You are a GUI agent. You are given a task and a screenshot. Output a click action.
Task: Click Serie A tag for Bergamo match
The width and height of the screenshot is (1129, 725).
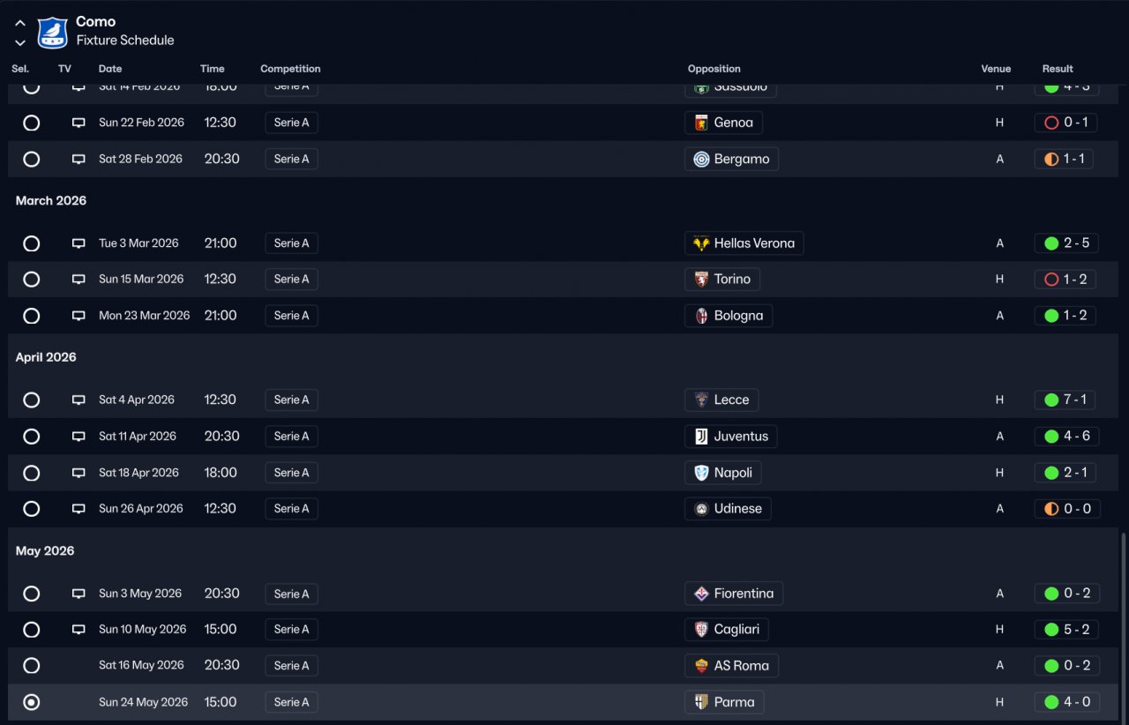click(x=291, y=160)
